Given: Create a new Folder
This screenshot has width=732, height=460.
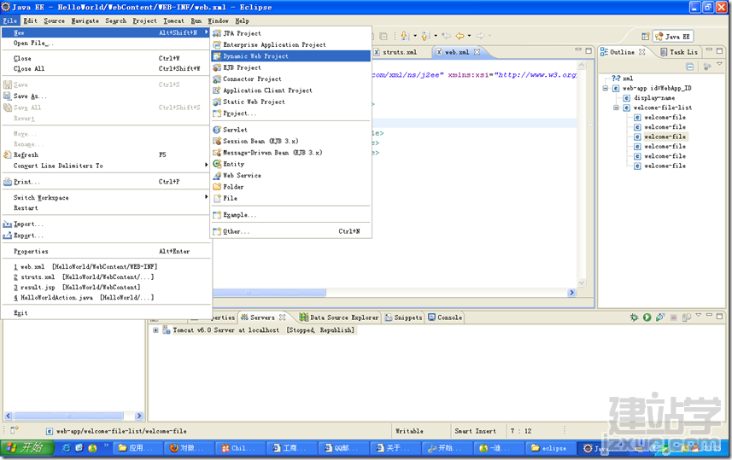Looking at the screenshot, I should coord(291,187).
